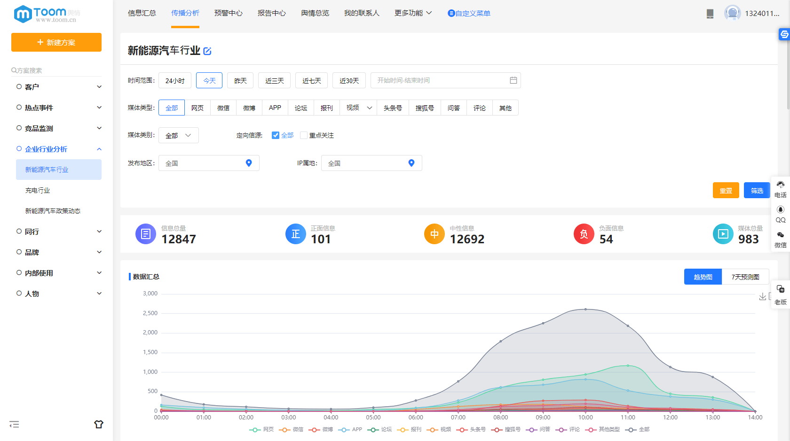Toggle 网页 series in chart legend
This screenshot has height=441, width=790.
coord(261,429)
